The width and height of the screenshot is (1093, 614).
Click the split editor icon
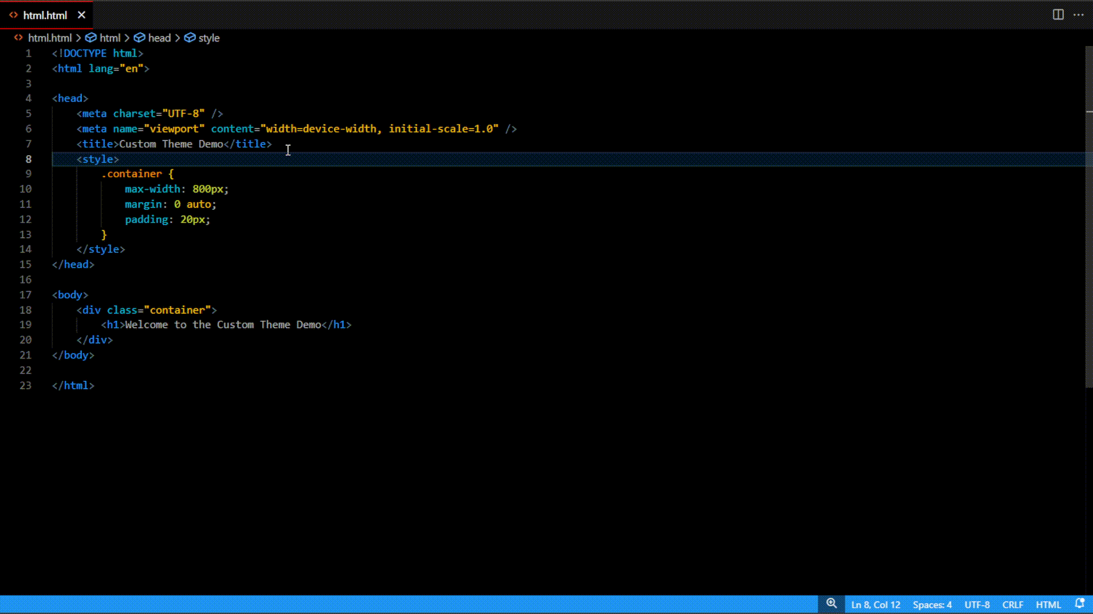point(1058,14)
